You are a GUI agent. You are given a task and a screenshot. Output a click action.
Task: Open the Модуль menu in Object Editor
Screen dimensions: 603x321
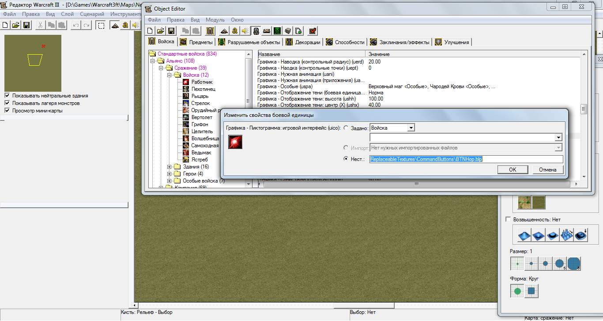[215, 20]
